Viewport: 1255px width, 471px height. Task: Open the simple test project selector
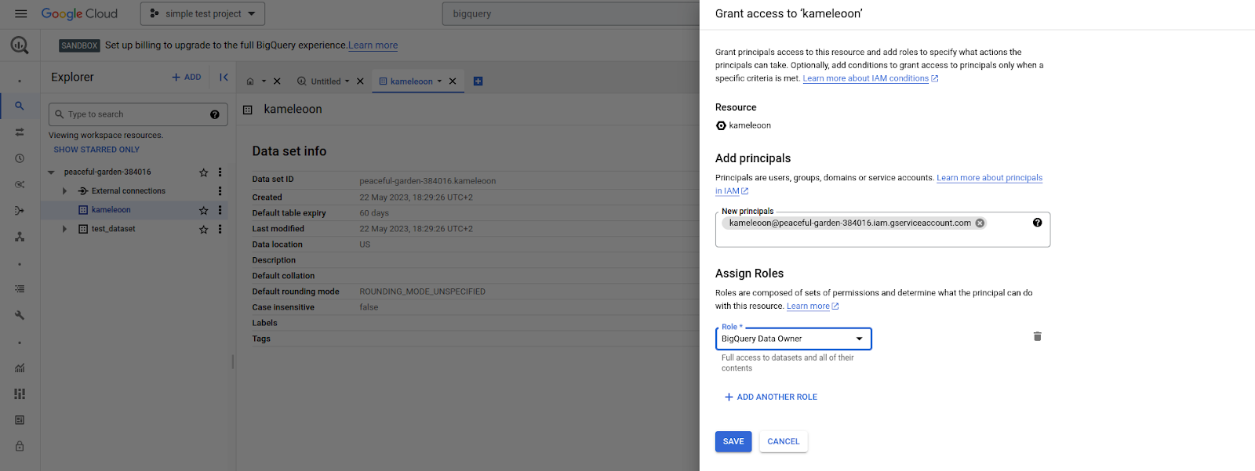202,13
